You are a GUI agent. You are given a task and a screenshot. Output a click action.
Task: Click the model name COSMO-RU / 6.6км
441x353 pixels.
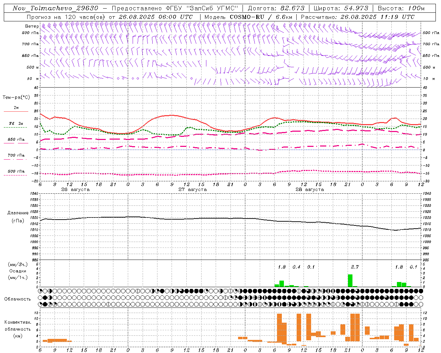(x=261, y=17)
